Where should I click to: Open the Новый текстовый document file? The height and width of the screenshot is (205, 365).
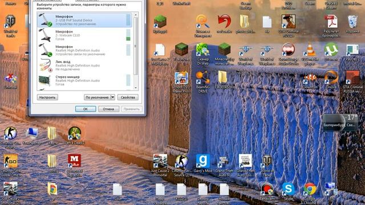tap(224, 194)
